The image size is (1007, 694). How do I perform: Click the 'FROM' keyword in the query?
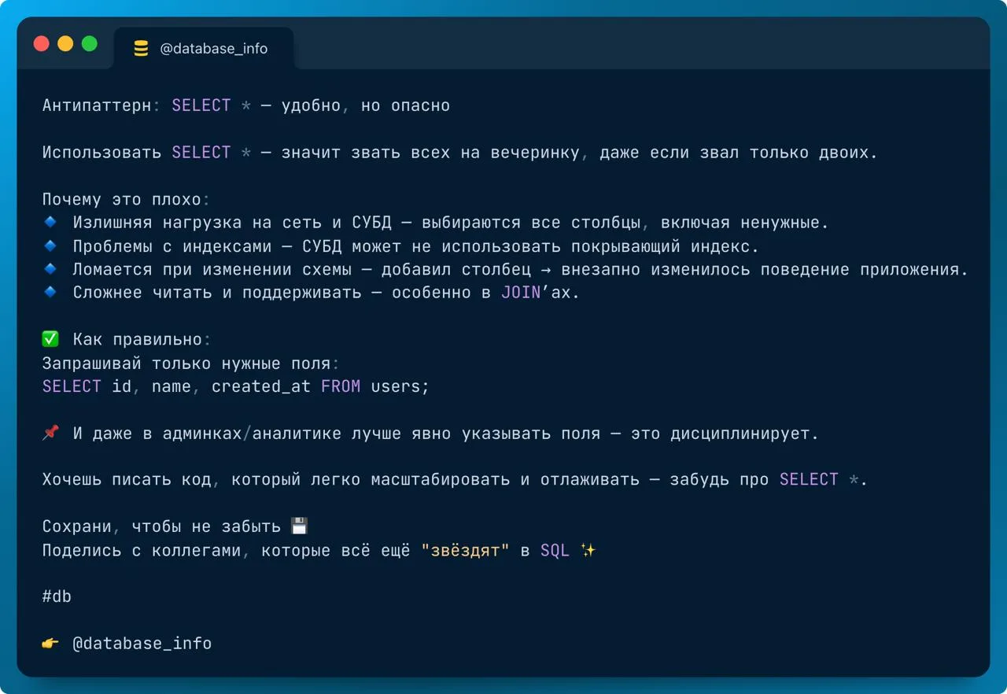point(341,387)
